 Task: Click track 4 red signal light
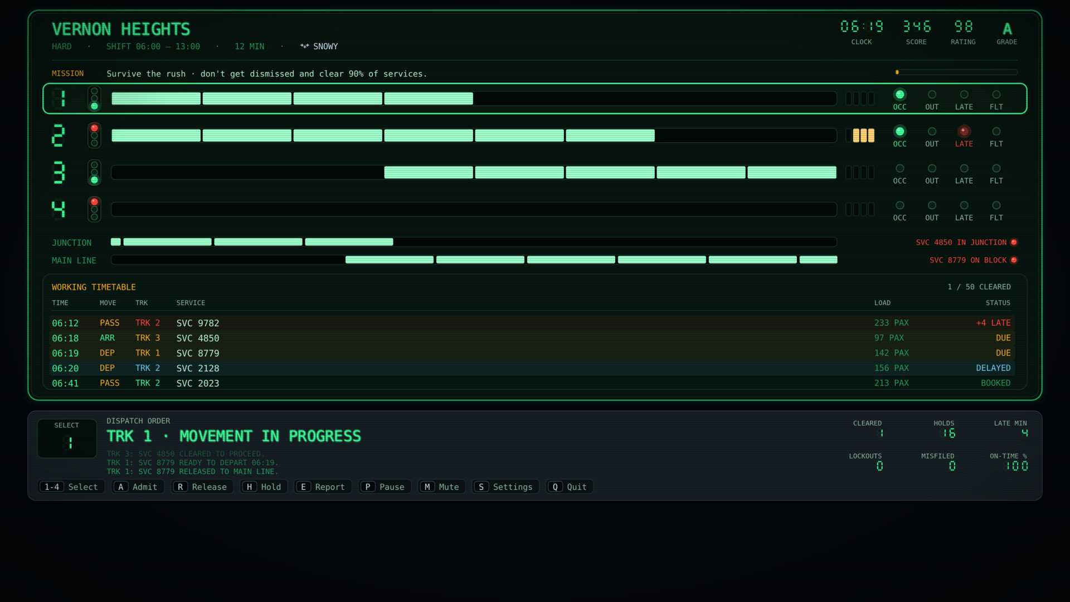94,202
